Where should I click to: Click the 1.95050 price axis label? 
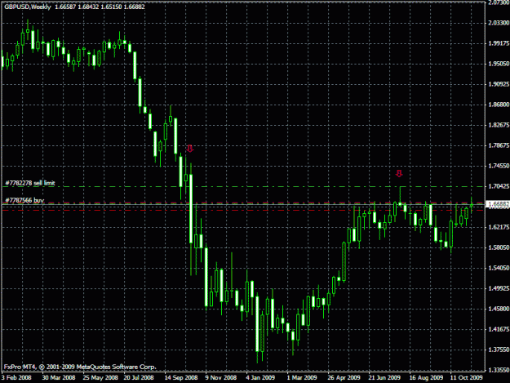(499, 64)
